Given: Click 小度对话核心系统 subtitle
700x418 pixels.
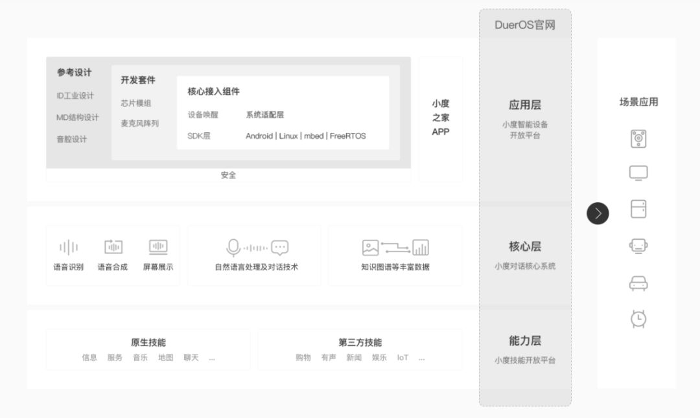Looking at the screenshot, I should (525, 266).
